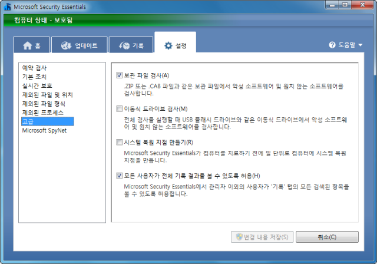The width and height of the screenshot is (377, 264).
Task: Click the gear icon on 설정 tab
Action: click(168, 45)
